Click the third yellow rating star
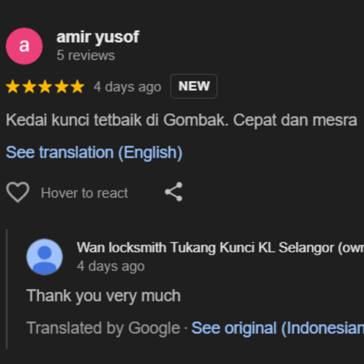The width and height of the screenshot is (364, 364). pos(45,87)
